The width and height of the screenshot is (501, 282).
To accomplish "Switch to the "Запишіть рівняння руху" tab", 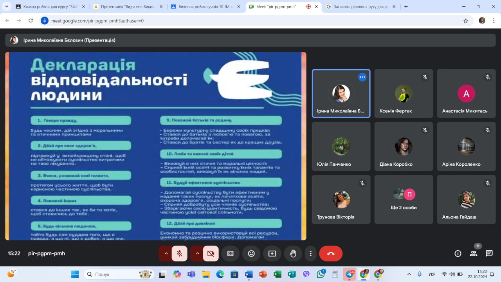I will coord(360,7).
